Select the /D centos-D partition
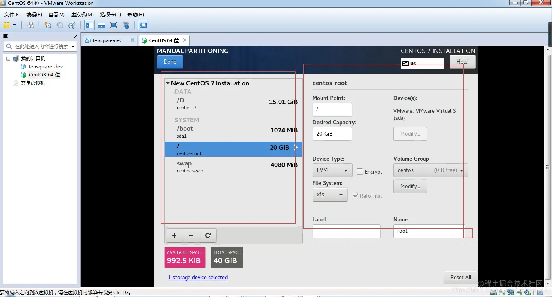552x297 pixels. pos(233,104)
